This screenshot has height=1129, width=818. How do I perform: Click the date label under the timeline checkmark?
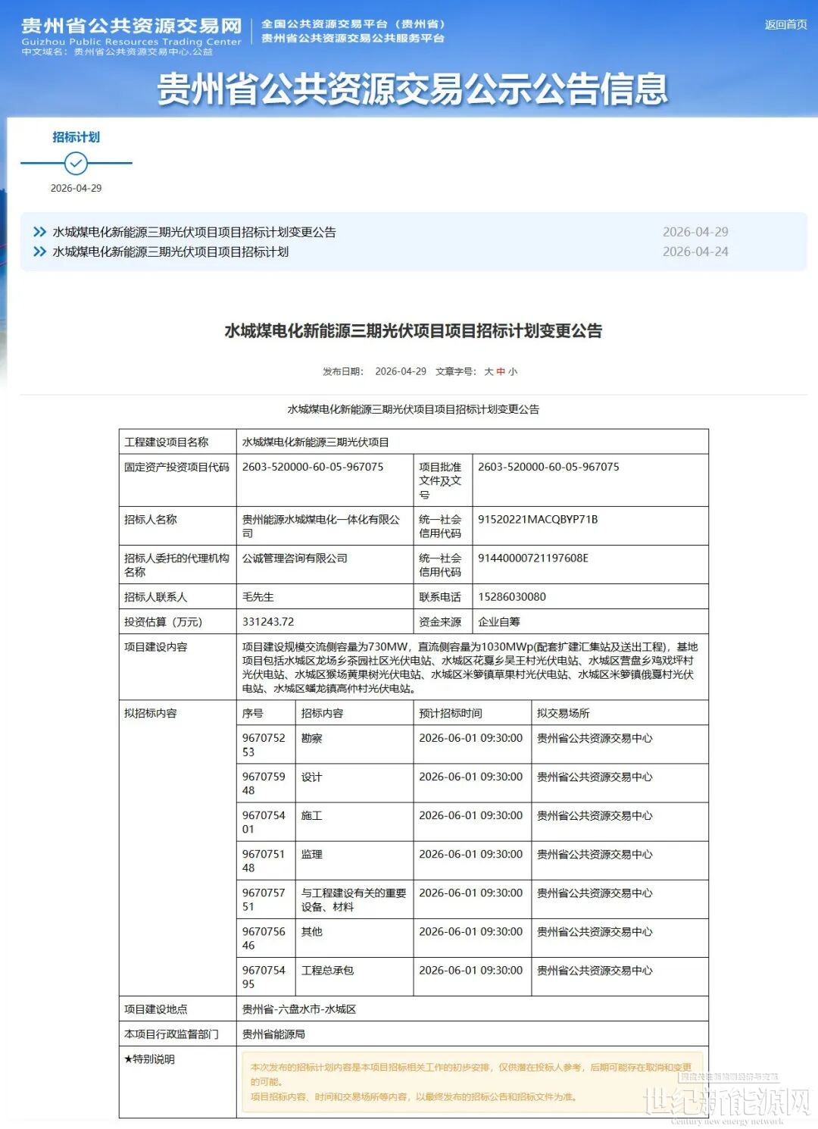point(76,188)
